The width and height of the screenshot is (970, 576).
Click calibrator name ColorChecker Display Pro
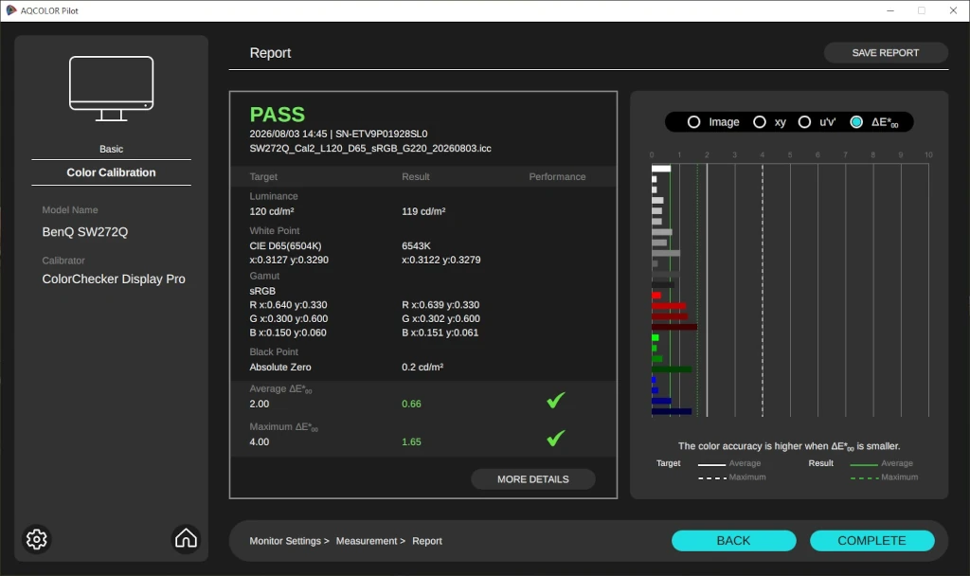(114, 279)
